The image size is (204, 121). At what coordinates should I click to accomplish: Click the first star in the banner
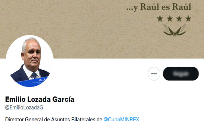(x=160, y=18)
